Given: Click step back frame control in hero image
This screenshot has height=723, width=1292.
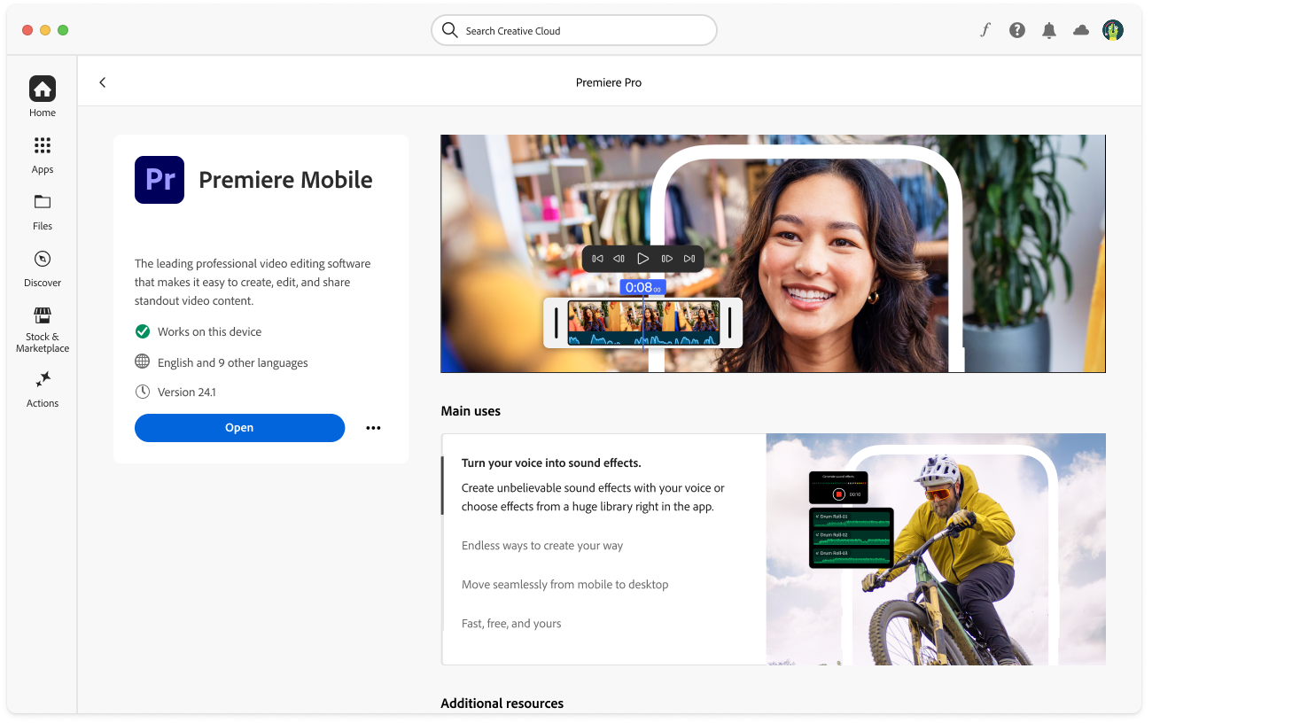Looking at the screenshot, I should click(x=619, y=259).
